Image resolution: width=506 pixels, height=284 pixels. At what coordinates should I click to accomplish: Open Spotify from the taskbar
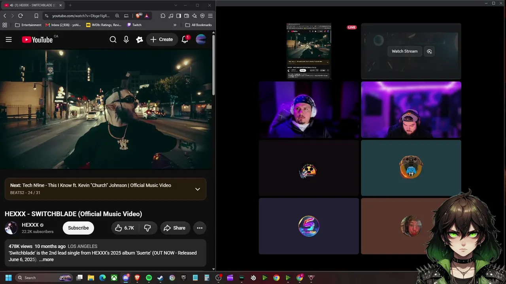pos(149,278)
